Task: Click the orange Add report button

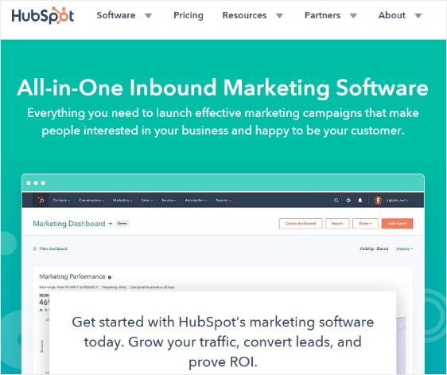Action: [397, 224]
